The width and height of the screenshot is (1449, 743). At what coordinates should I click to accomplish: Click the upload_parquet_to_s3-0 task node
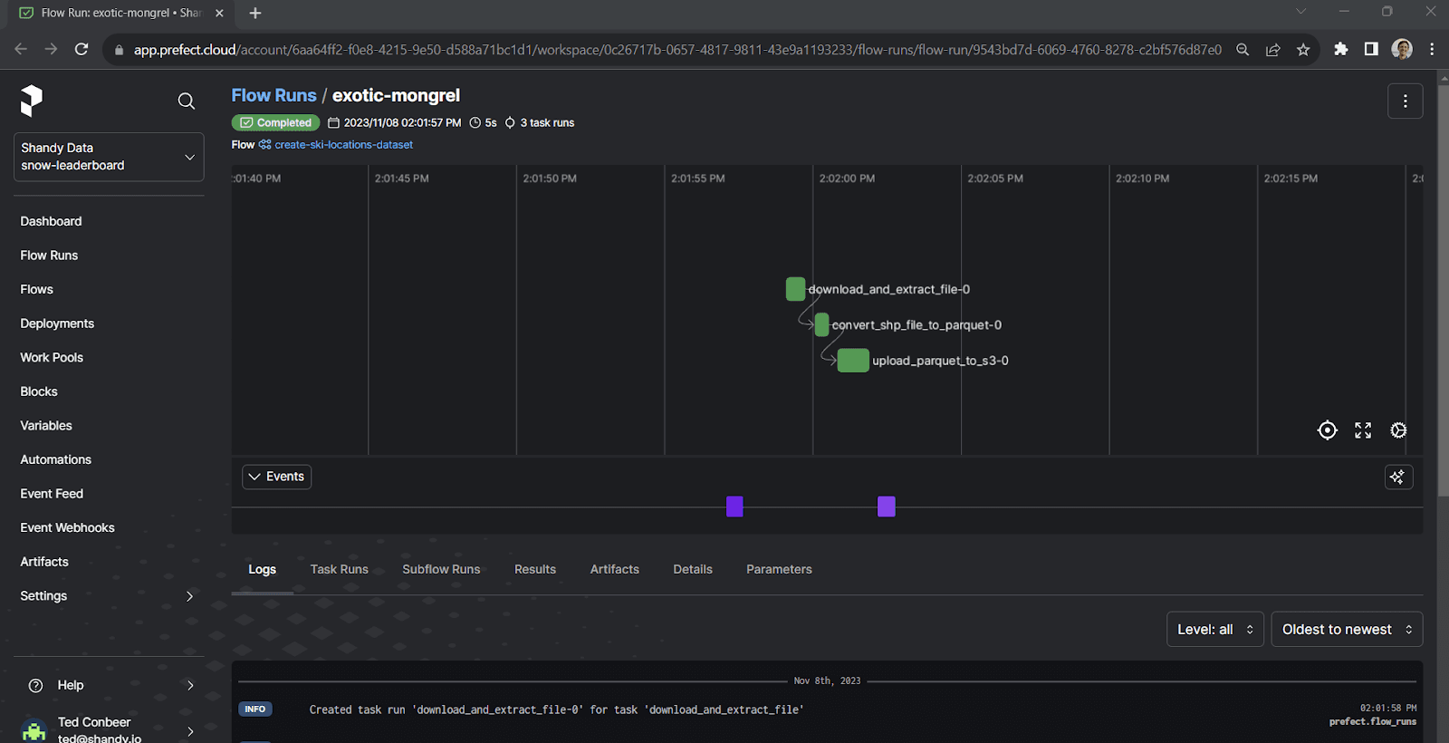853,361
